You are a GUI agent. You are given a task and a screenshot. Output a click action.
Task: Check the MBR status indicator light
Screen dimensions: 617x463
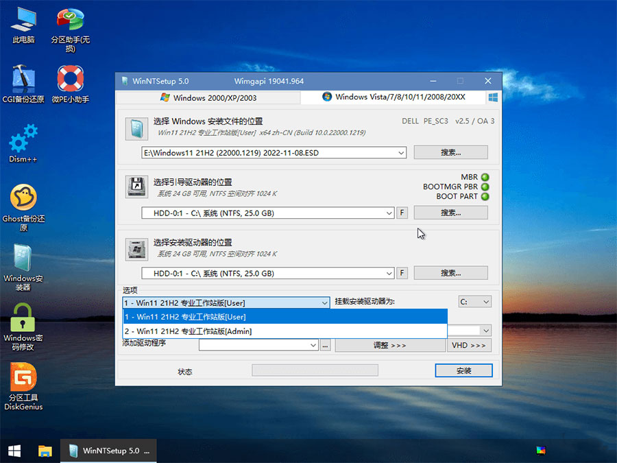pyautogui.click(x=485, y=177)
